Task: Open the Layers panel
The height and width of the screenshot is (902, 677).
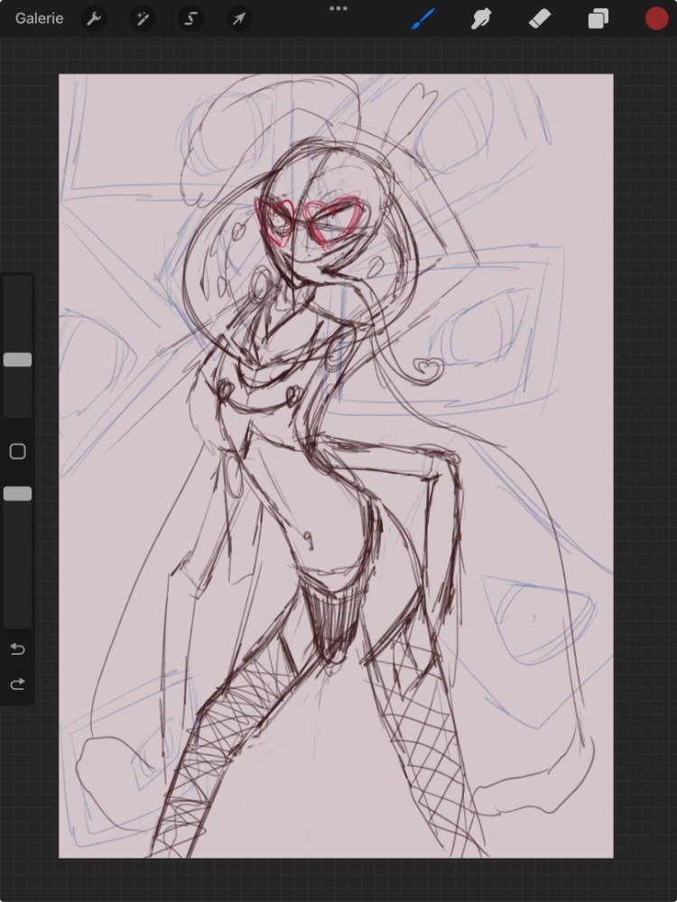Action: (598, 18)
